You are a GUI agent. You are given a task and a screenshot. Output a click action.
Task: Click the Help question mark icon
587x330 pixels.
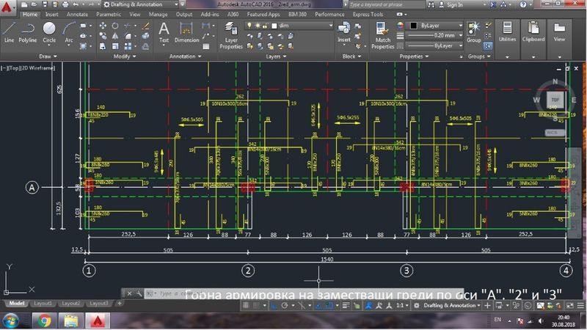(523, 4)
